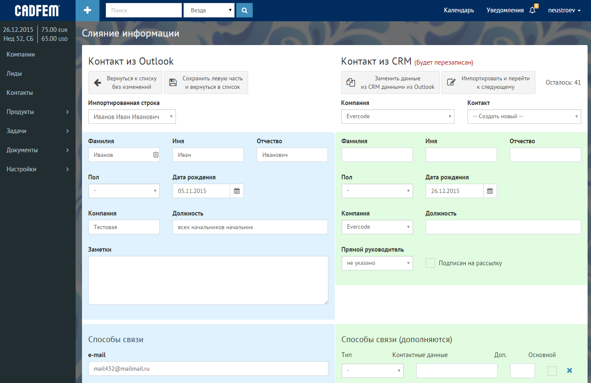Open calendar picker for CRM birth date

[x=490, y=191]
